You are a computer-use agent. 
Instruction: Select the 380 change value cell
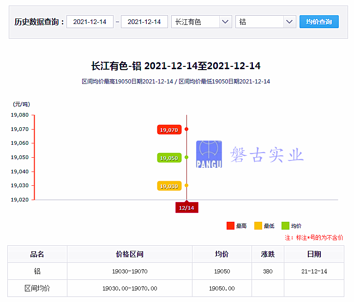click(x=268, y=271)
